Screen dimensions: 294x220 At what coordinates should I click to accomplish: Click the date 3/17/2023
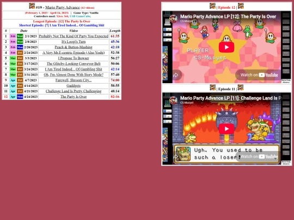coord(30,64)
